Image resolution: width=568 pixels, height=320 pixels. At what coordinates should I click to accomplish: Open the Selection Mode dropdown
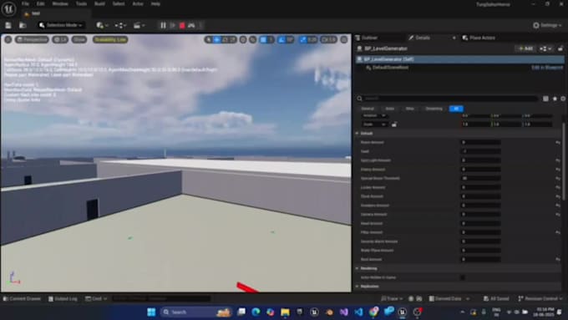pyautogui.click(x=61, y=25)
